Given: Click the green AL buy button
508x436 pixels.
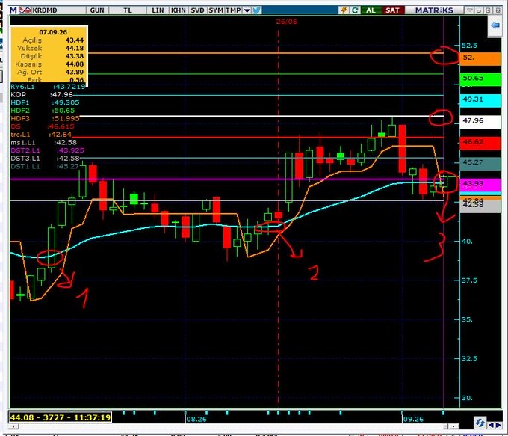Looking at the screenshot, I should [x=371, y=10].
